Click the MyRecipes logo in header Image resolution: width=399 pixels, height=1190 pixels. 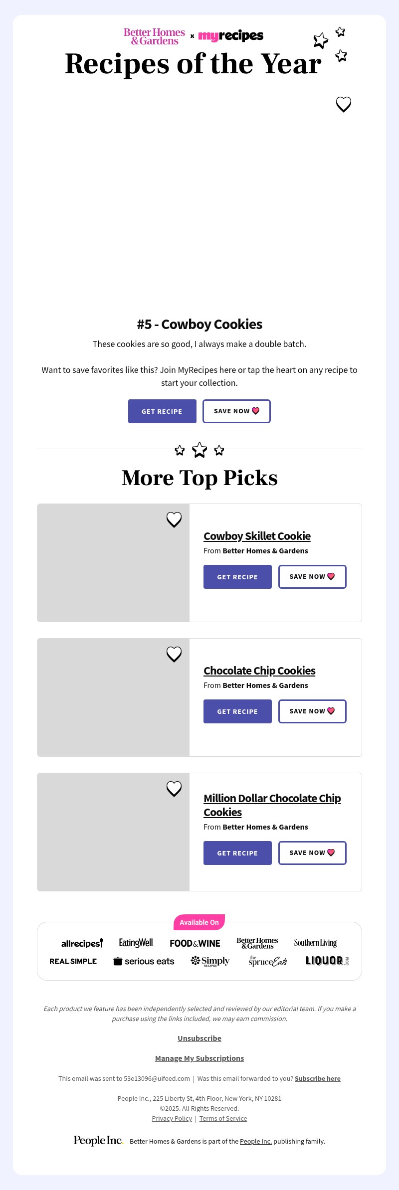coord(231,36)
